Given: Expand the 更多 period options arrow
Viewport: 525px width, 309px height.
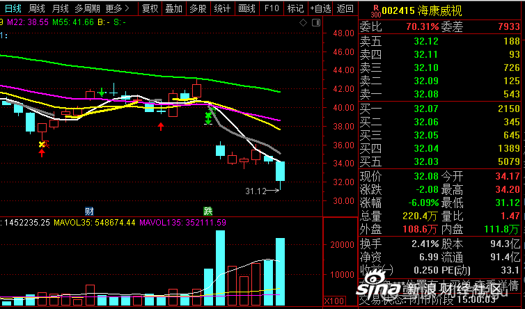Looking at the screenshot, I should point(117,8).
